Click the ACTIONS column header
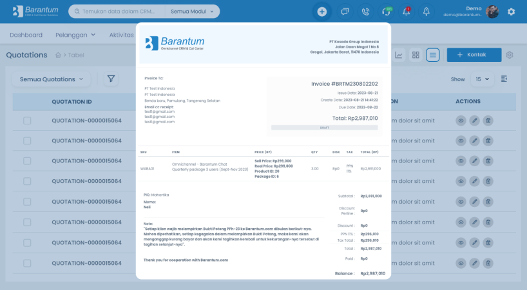 click(x=468, y=101)
